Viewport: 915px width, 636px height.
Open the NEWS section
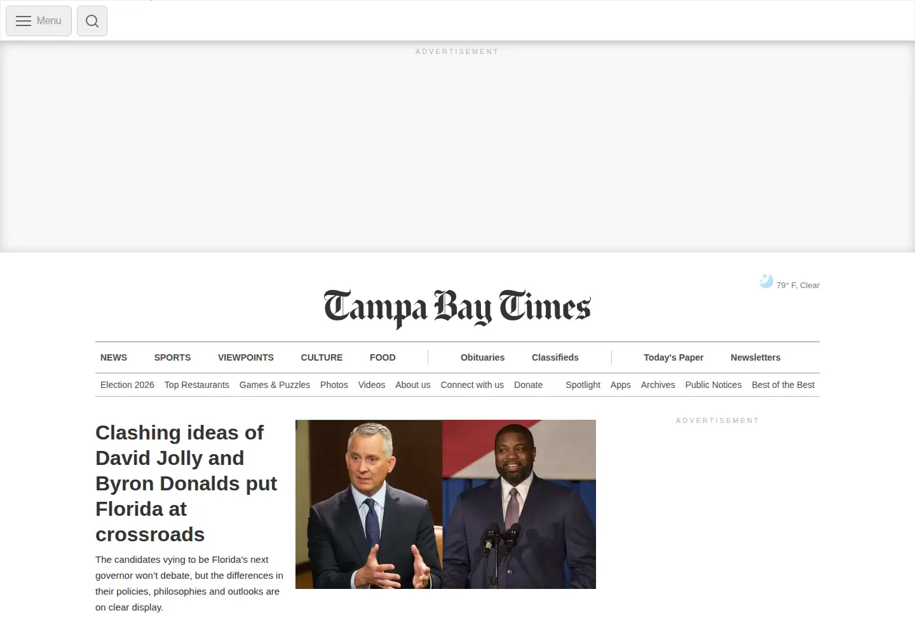[x=114, y=357]
